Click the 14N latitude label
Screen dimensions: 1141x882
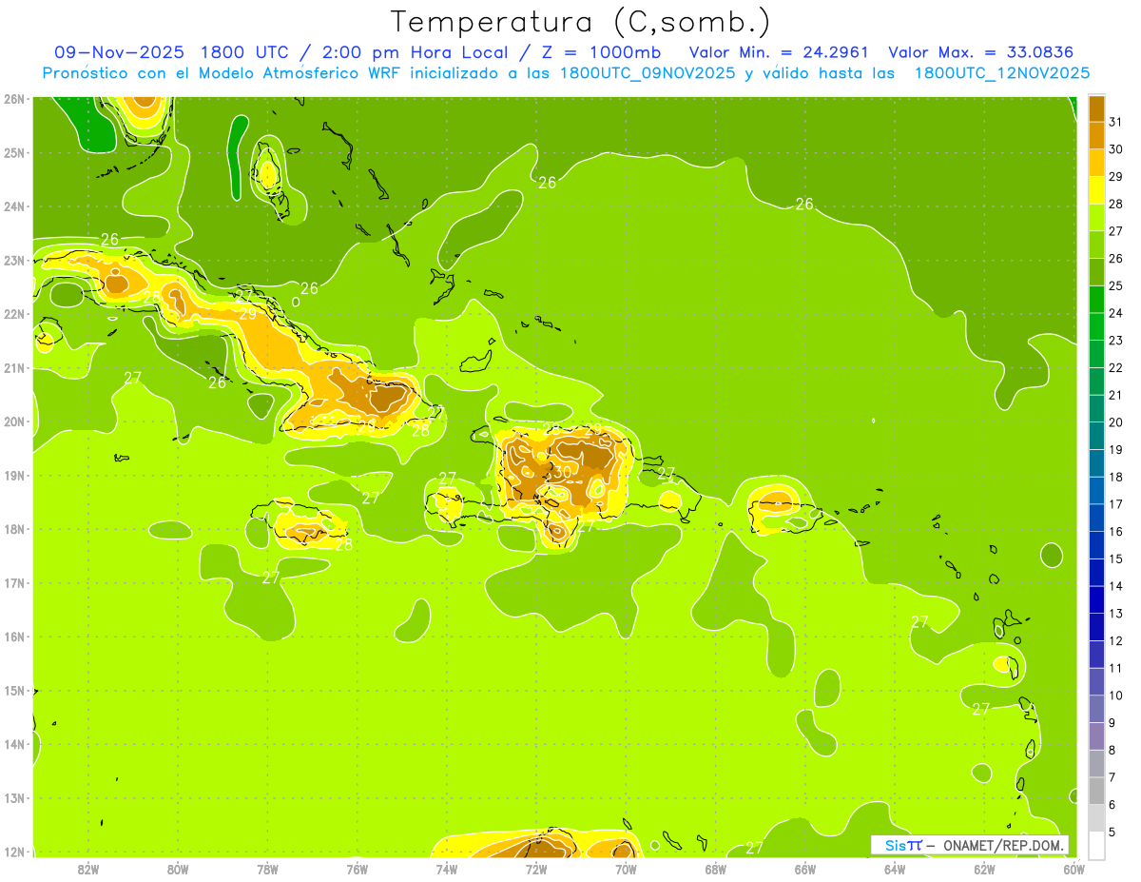pyautogui.click(x=13, y=744)
